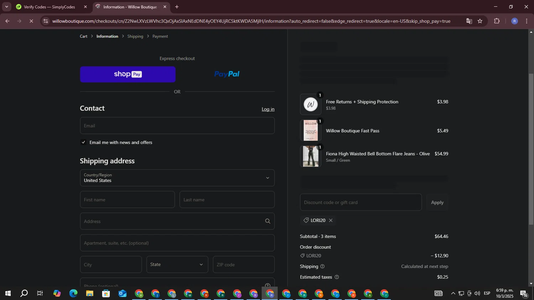The height and width of the screenshot is (300, 534).
Task: Click the ESP language indicator
Action: (x=487, y=294)
